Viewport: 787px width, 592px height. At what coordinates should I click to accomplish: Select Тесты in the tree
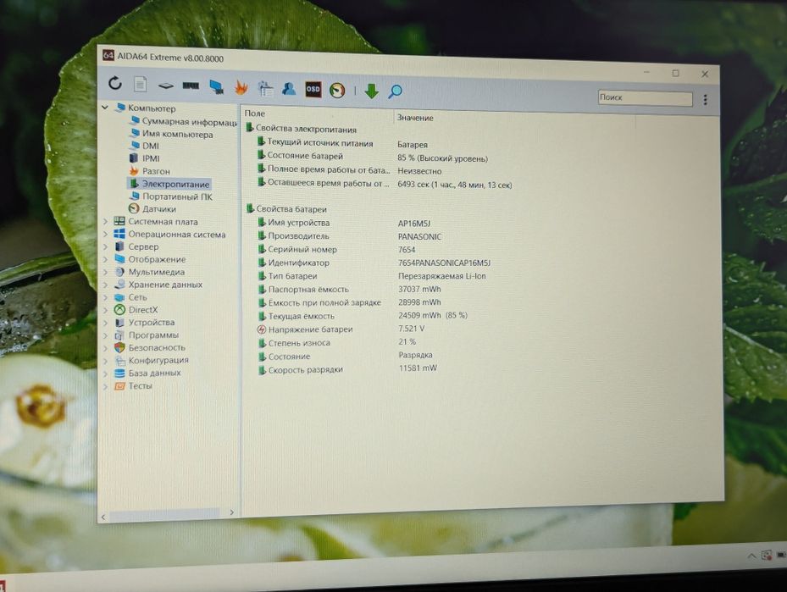click(x=133, y=386)
